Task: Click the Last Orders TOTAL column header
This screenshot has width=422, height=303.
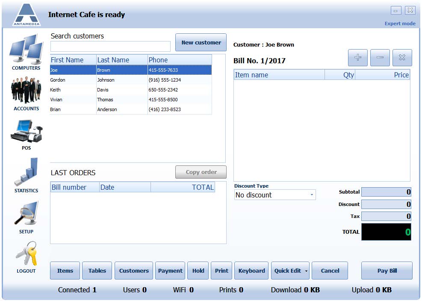Action: (183, 187)
